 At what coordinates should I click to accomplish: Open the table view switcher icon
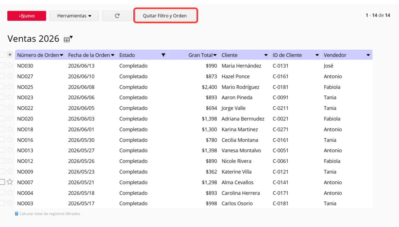coord(68,39)
